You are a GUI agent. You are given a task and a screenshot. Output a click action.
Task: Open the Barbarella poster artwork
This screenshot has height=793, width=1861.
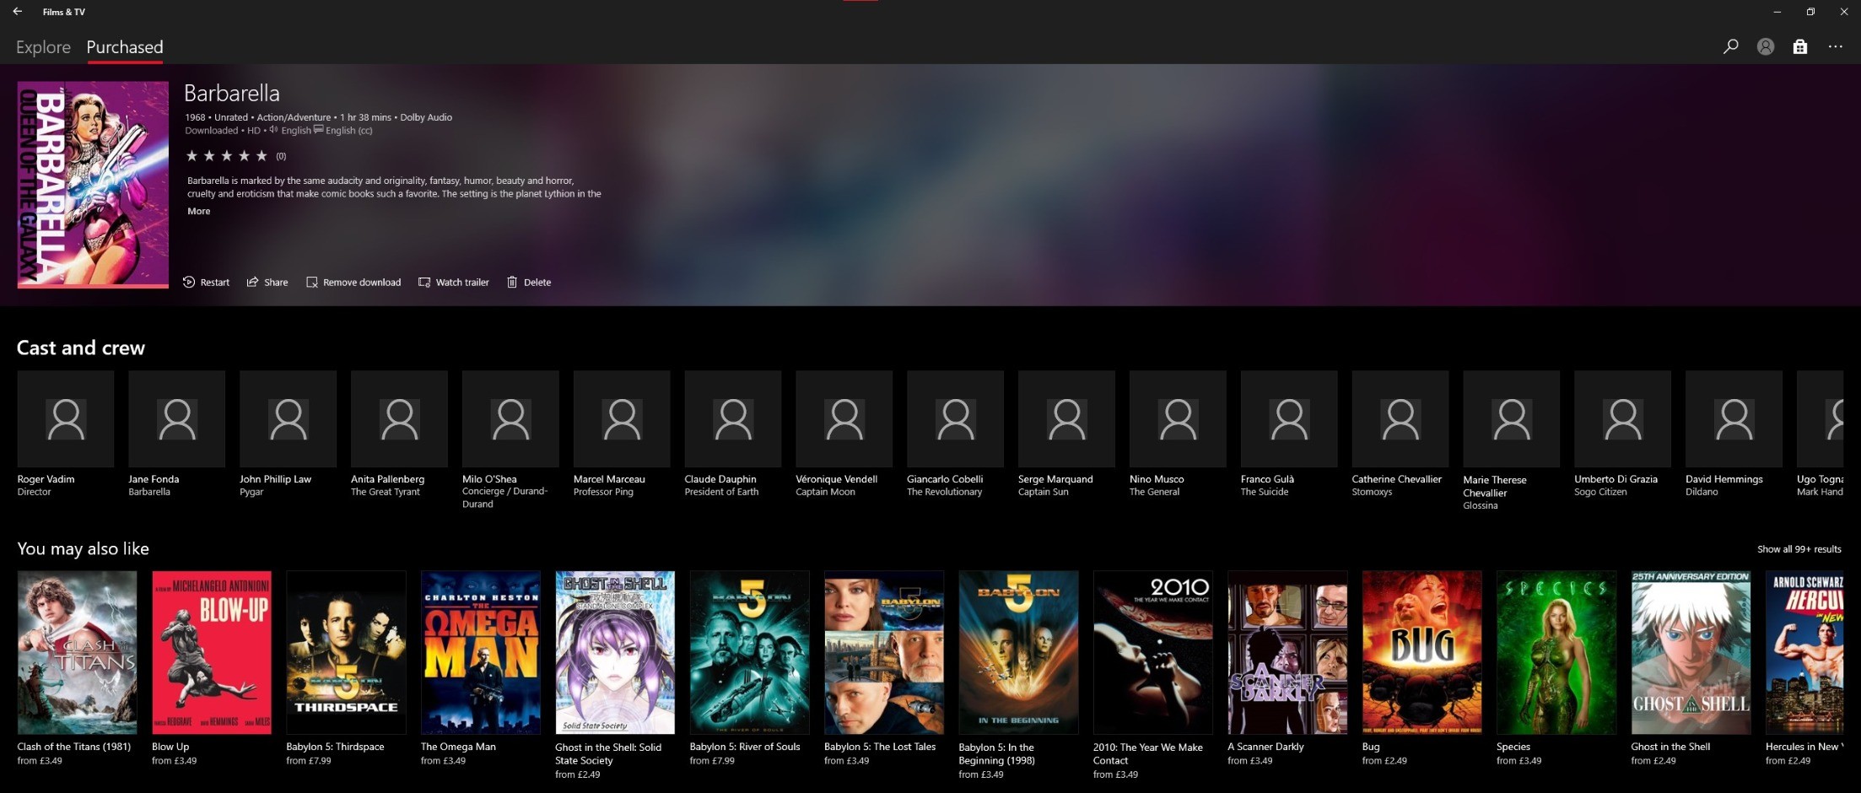coord(93,184)
